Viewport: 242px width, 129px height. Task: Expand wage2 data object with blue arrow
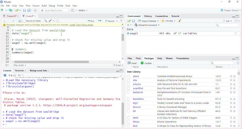click(128, 33)
